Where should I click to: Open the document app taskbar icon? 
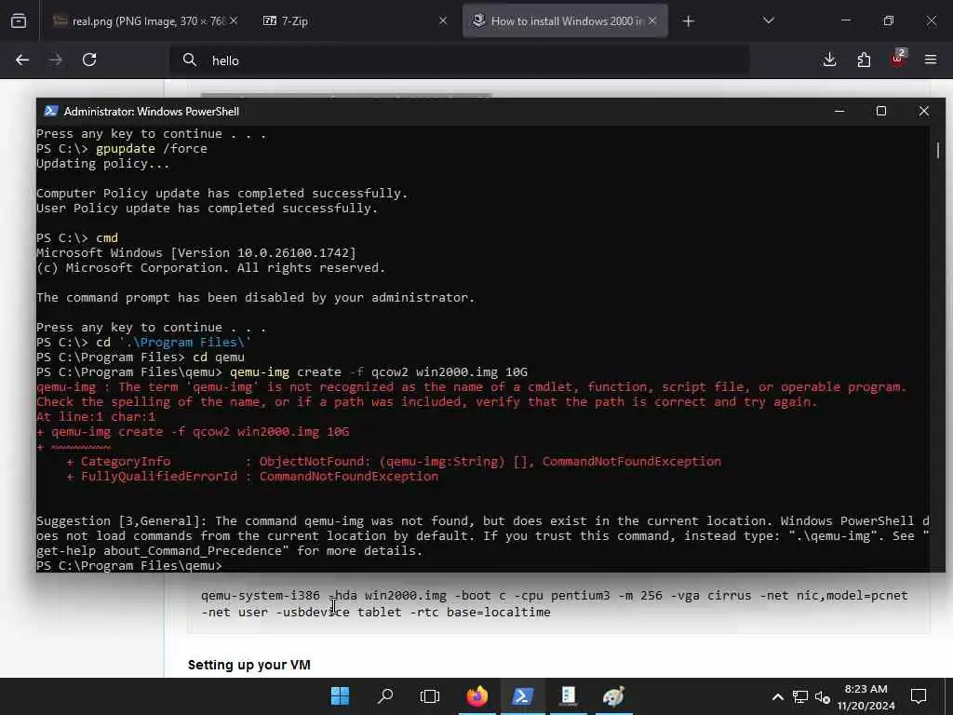click(569, 696)
